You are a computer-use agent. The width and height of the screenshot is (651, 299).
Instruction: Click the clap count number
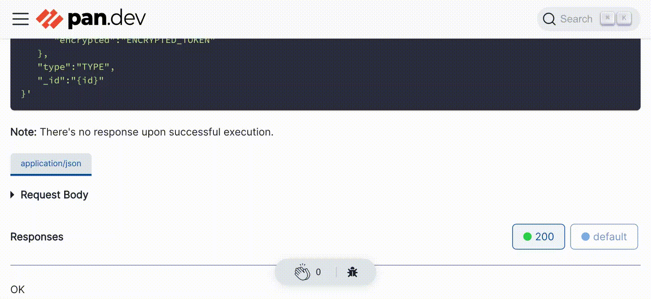point(318,272)
